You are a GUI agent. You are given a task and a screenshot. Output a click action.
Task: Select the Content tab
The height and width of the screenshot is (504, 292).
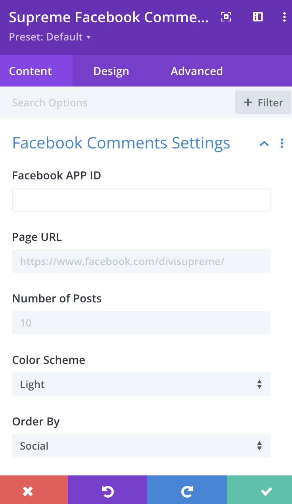click(x=31, y=71)
